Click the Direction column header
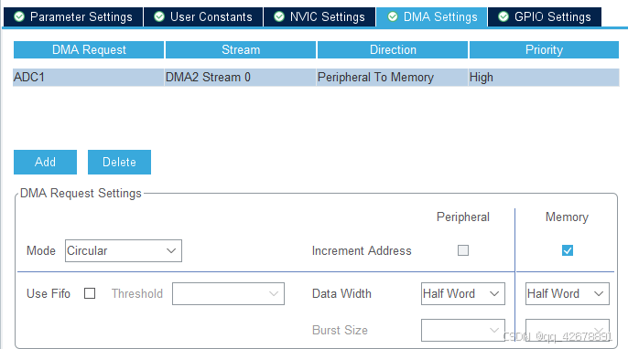628x349 pixels. [x=393, y=49]
